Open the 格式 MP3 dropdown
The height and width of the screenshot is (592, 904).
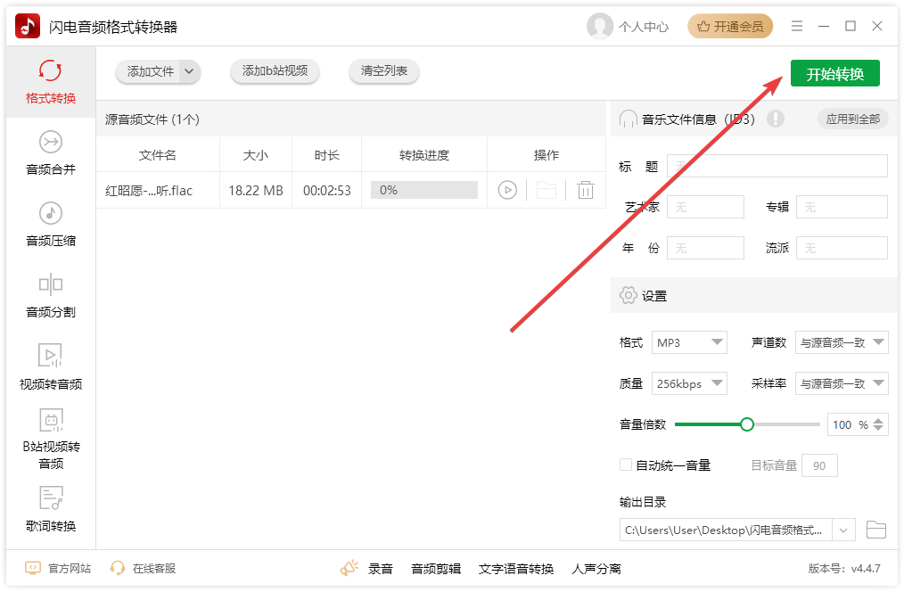click(x=689, y=341)
